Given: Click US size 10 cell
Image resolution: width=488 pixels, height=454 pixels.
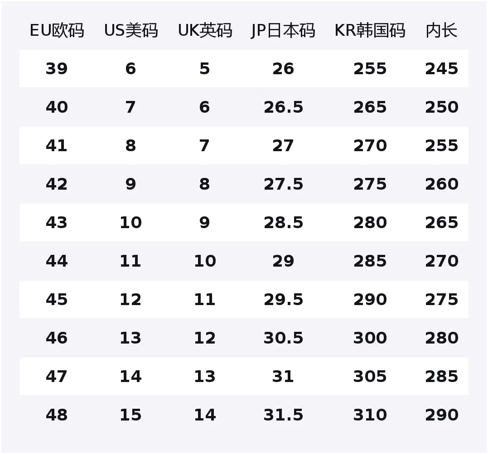Looking at the screenshot, I should [130, 223].
